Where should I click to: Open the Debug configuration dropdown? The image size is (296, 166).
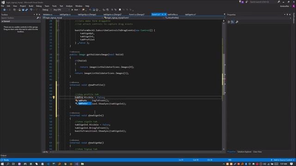pos(46,10)
